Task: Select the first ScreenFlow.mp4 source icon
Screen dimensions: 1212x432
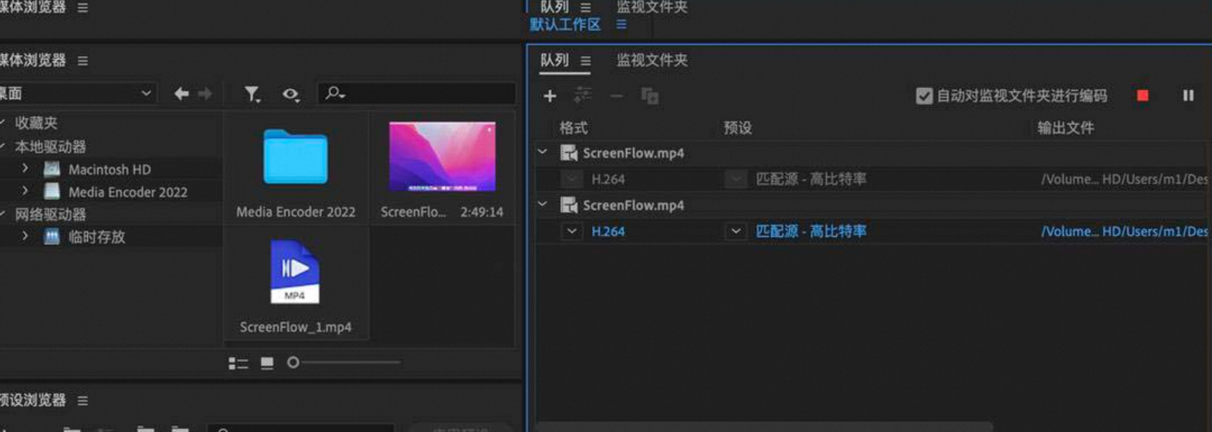Action: pyautogui.click(x=569, y=153)
